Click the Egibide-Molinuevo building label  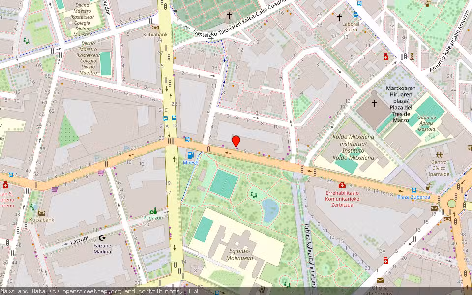(239, 255)
